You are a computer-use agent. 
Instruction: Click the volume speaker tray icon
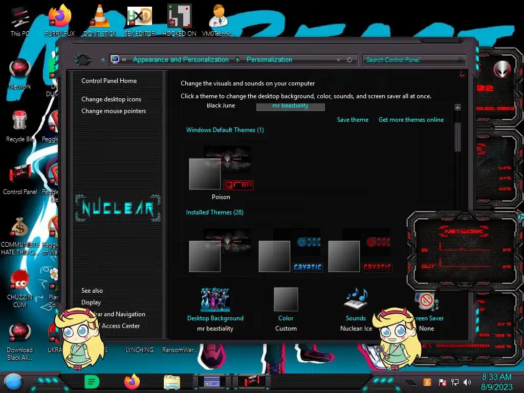click(467, 382)
